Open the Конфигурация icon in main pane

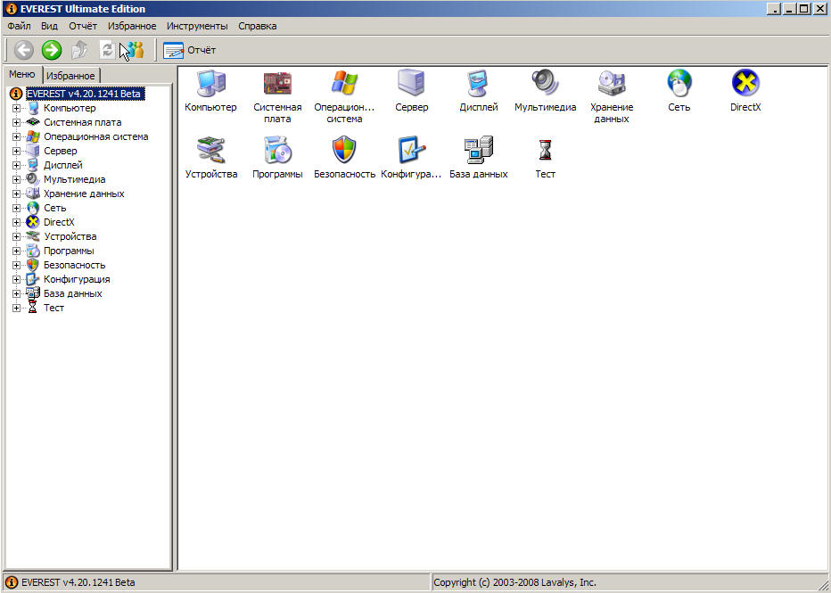(x=411, y=150)
